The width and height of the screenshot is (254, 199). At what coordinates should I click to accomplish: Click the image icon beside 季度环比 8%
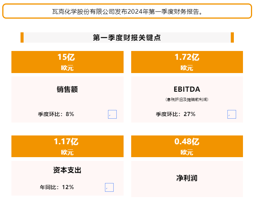pyautogui.click(x=112, y=114)
